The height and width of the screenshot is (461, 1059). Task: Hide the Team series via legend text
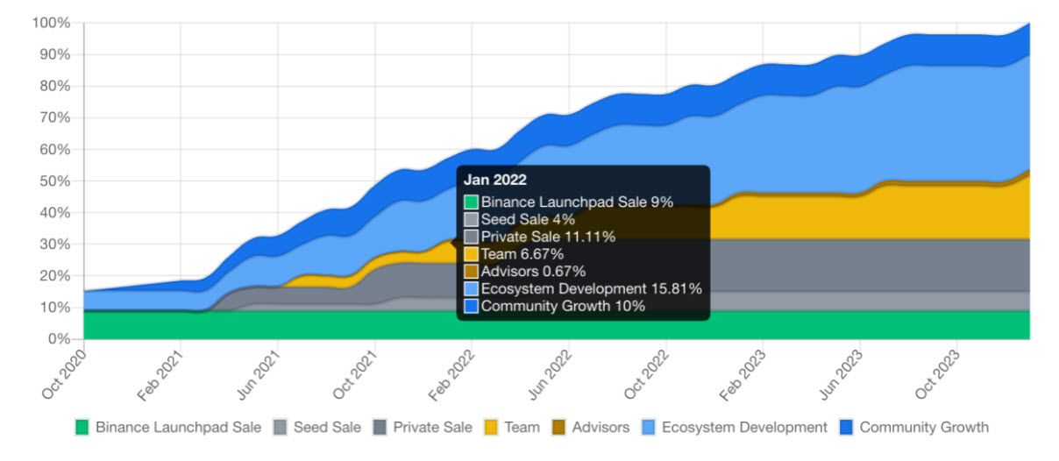[522, 428]
